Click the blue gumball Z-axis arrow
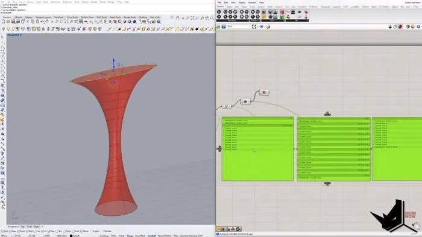 click(113, 61)
